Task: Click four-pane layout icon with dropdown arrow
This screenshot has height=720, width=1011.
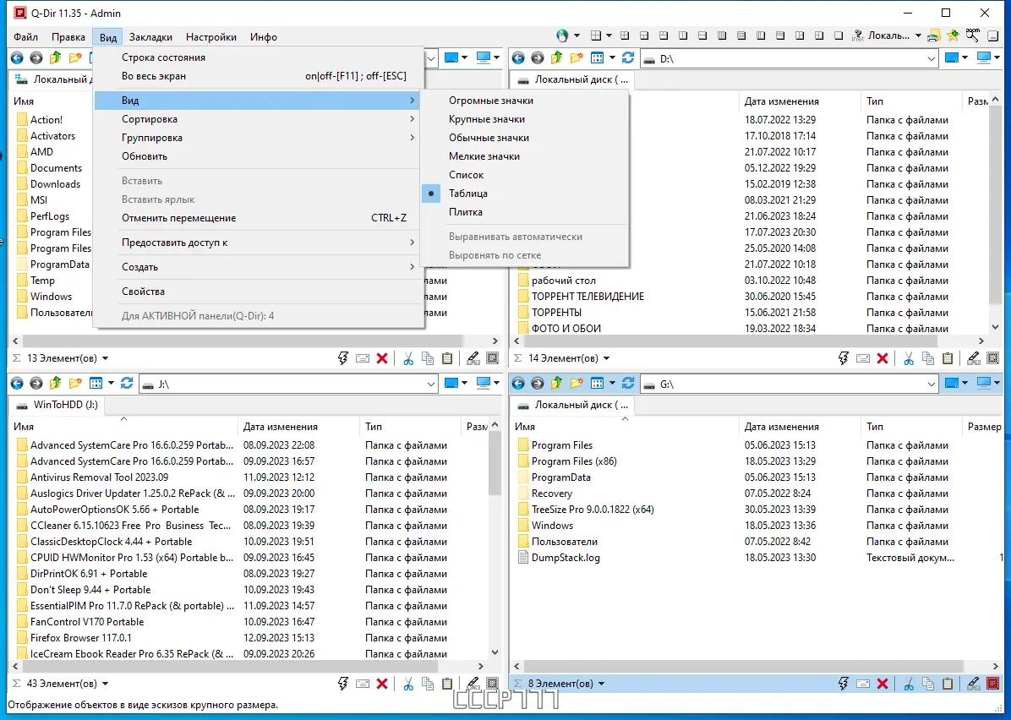Action: click(601, 35)
